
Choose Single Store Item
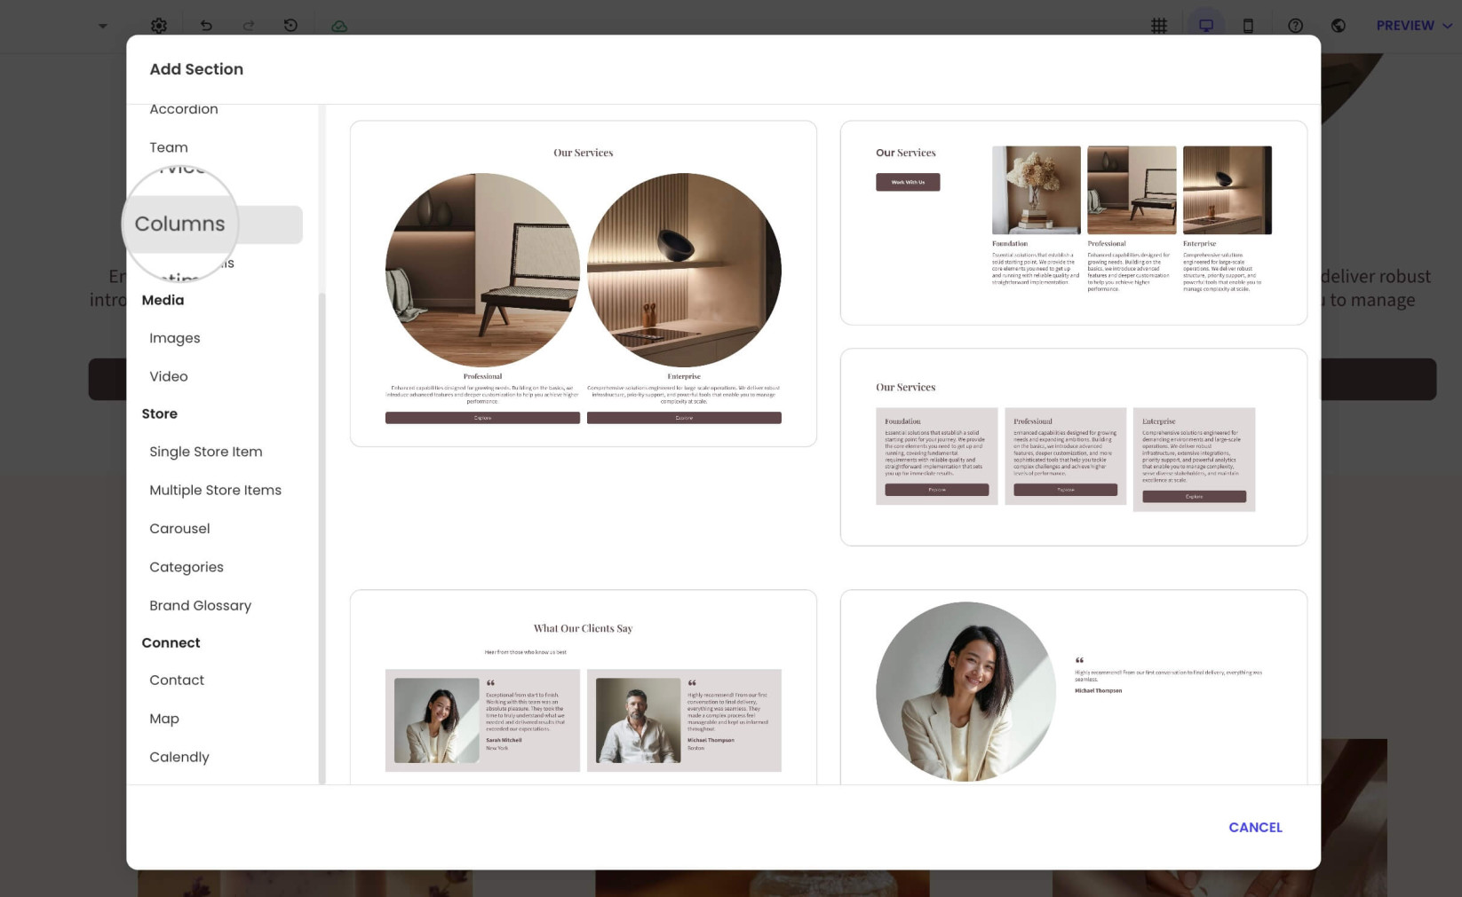click(x=206, y=452)
